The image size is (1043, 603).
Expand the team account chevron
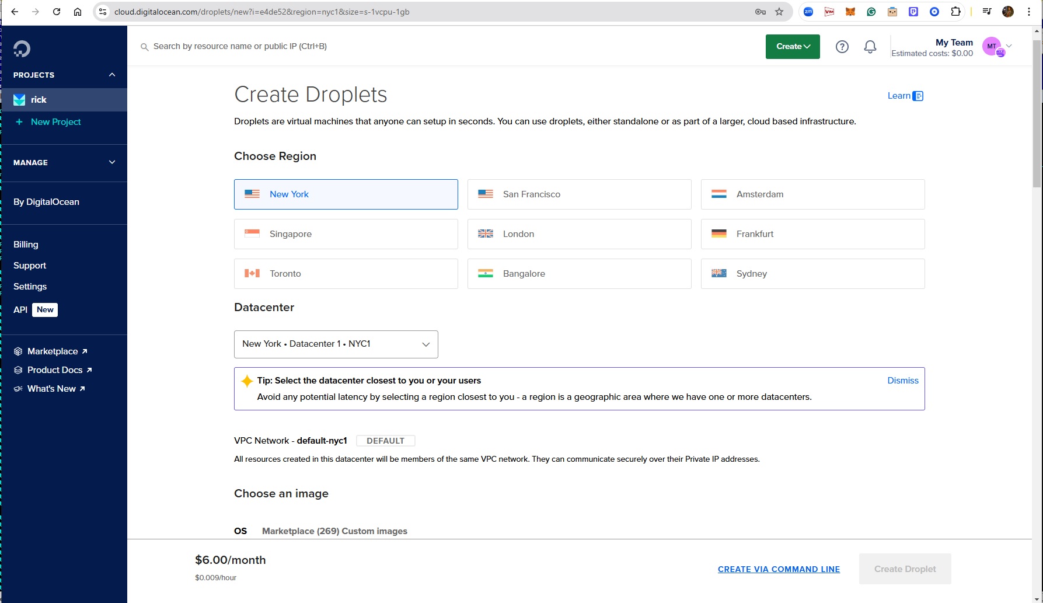pyautogui.click(x=1009, y=46)
